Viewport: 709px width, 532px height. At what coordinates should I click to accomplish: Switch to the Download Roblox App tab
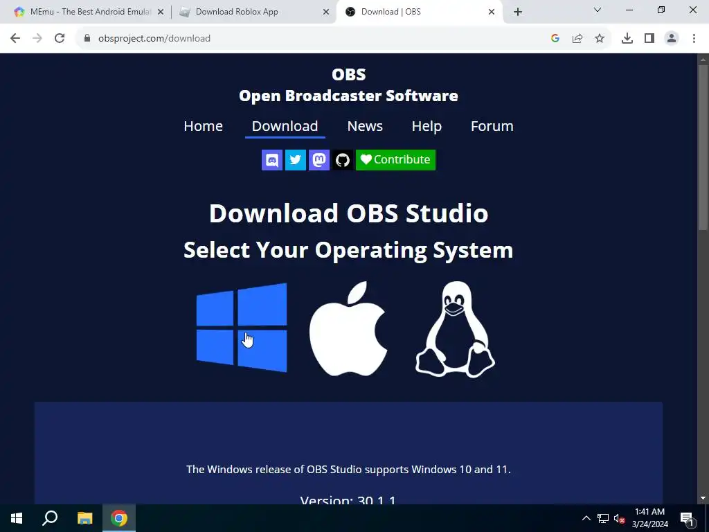pyautogui.click(x=253, y=12)
